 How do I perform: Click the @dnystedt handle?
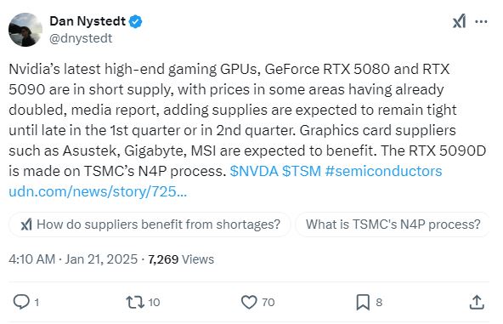click(81, 38)
